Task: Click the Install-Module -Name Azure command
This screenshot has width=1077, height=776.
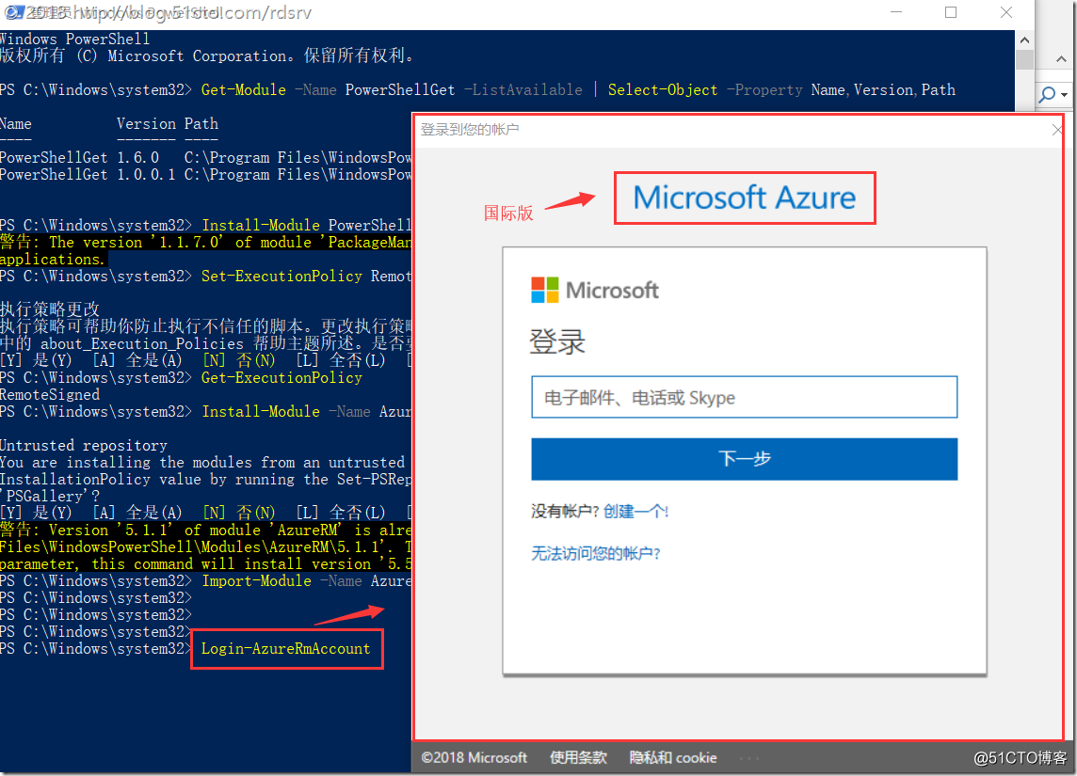Action: click(x=306, y=411)
